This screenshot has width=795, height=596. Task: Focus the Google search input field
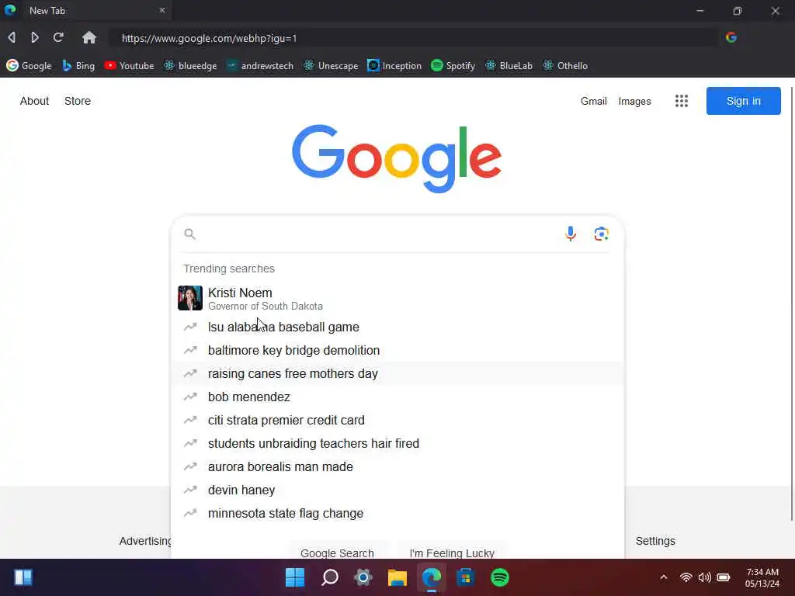pyautogui.click(x=378, y=234)
